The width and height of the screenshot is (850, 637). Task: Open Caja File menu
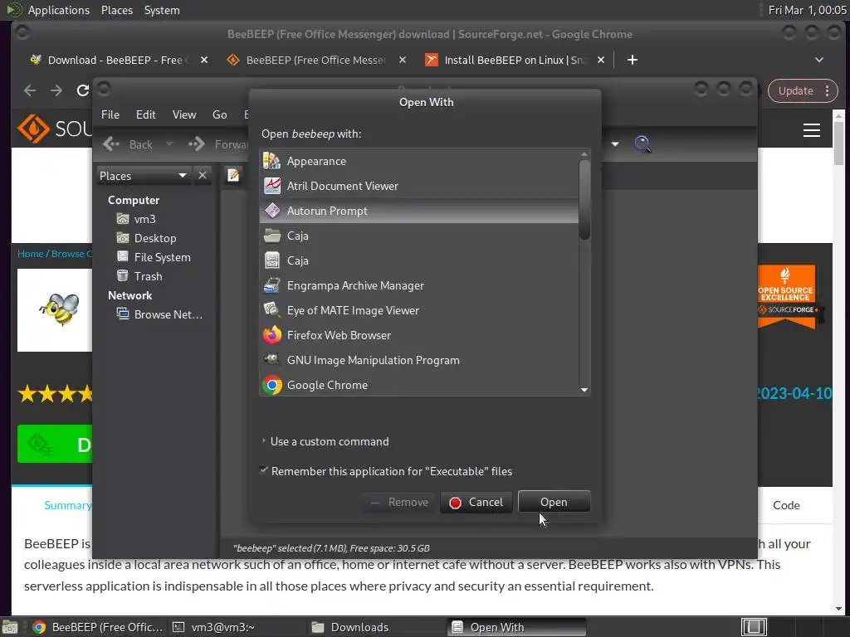pos(110,114)
